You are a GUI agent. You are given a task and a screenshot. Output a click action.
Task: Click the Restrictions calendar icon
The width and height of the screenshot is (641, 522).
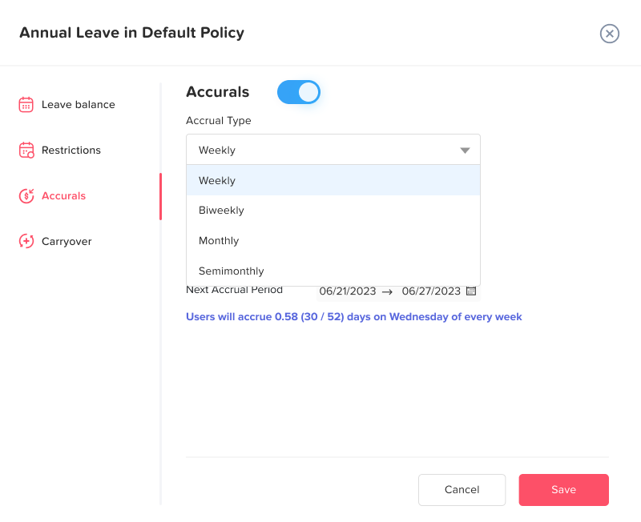coord(26,151)
